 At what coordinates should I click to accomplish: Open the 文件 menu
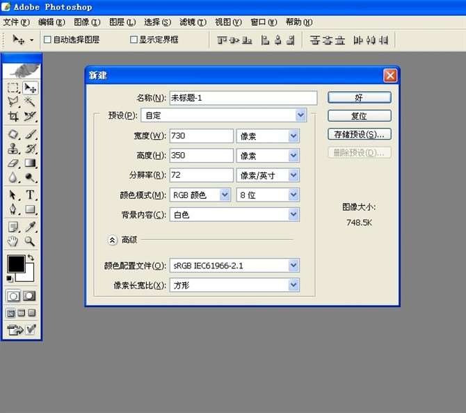17,22
